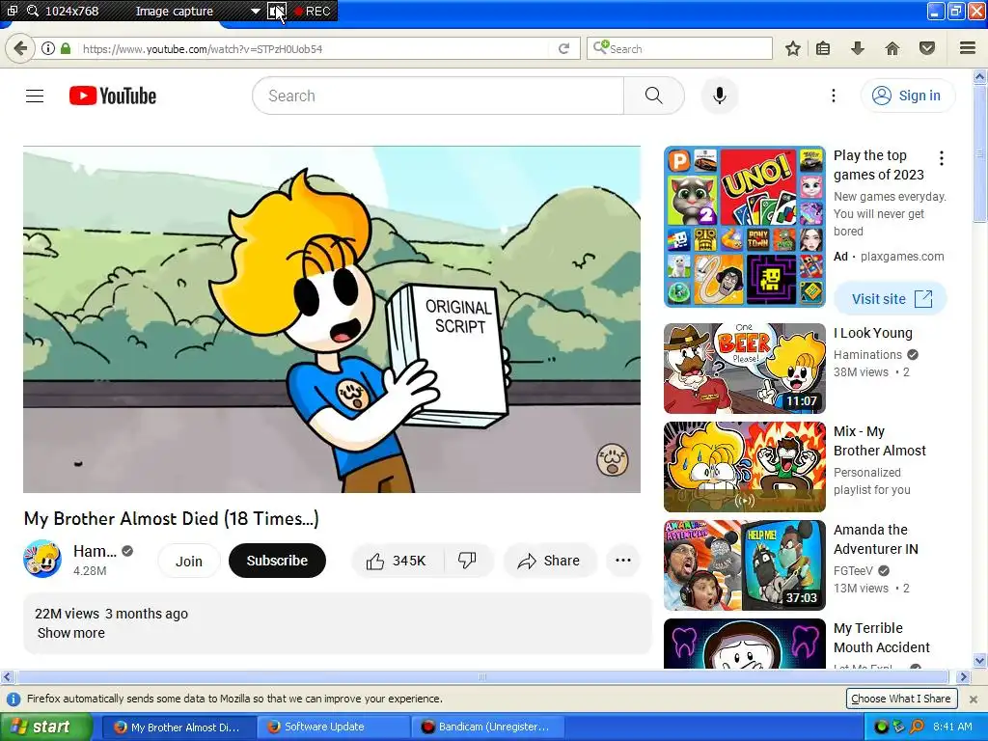Click 'I Look Young' video title
Image resolution: width=988 pixels, height=741 pixels.
point(872,333)
